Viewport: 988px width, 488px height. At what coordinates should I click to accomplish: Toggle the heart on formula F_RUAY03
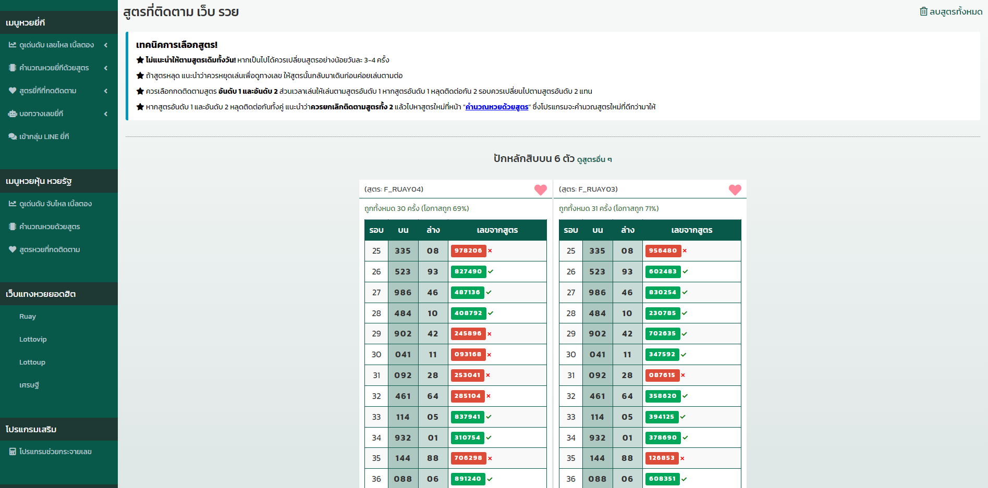coord(735,190)
